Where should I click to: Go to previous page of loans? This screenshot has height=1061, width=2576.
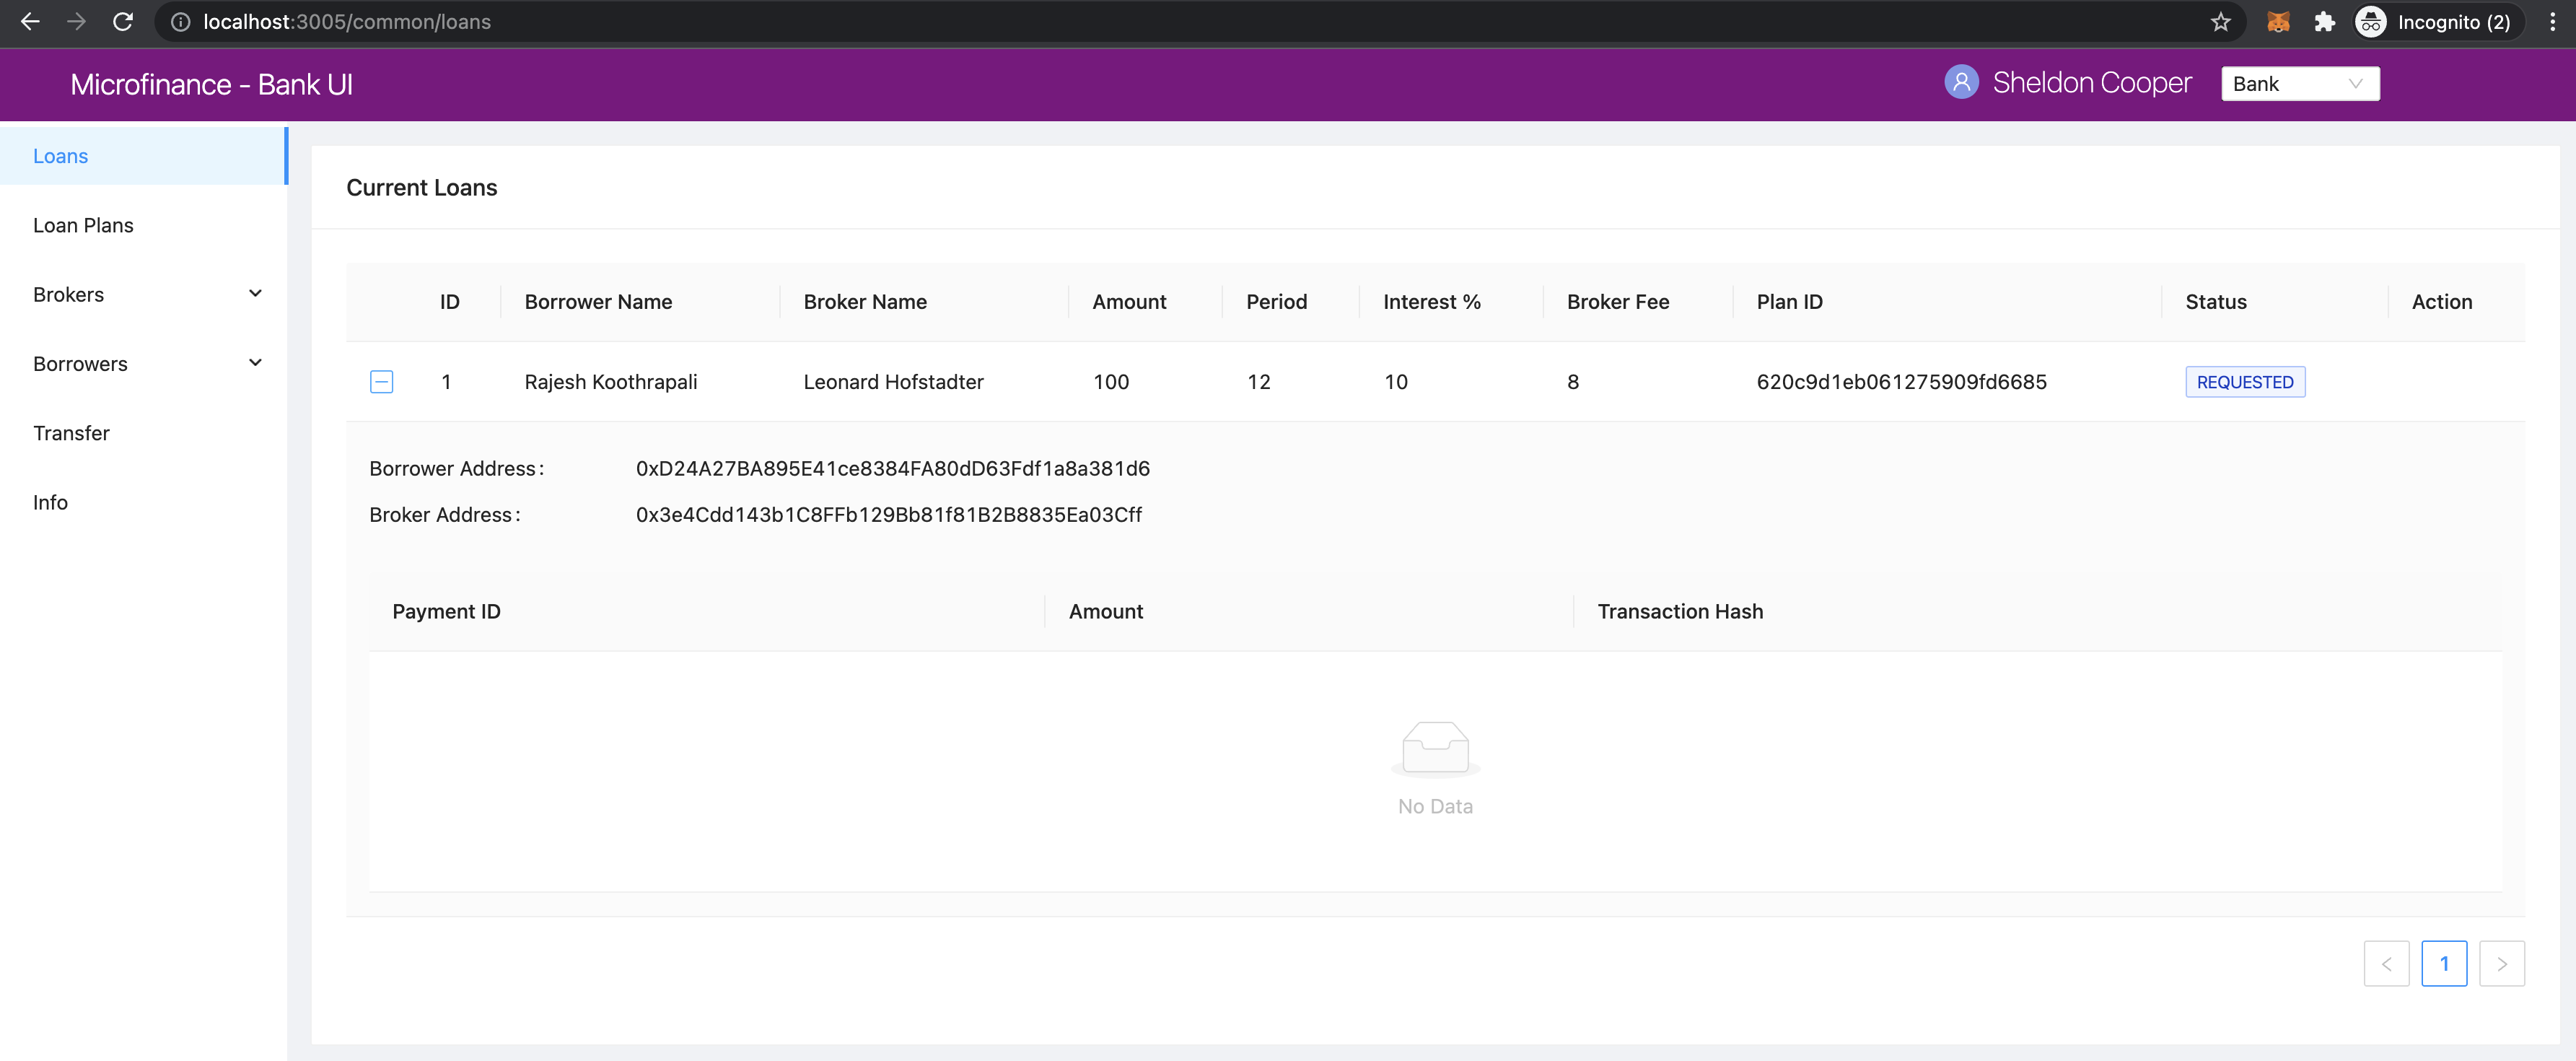[x=2386, y=964]
